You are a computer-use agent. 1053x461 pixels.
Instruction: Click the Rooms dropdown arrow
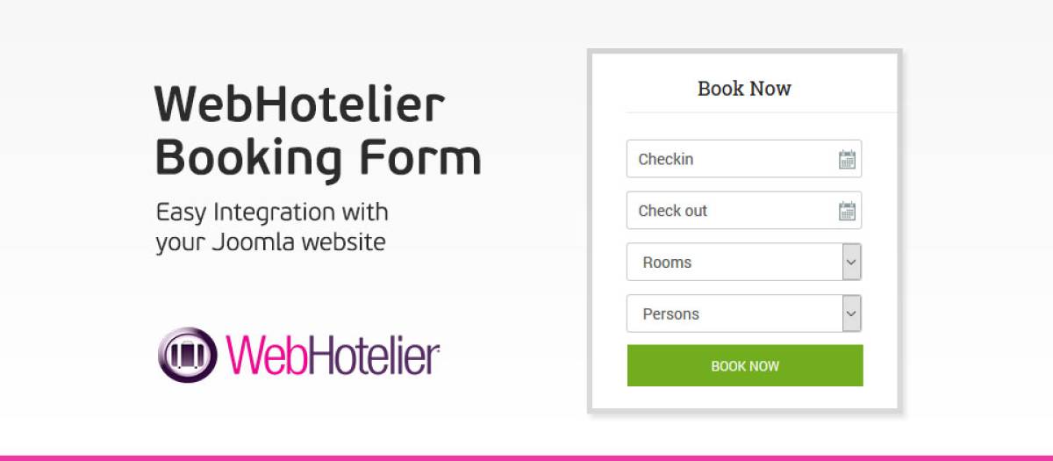coord(851,263)
